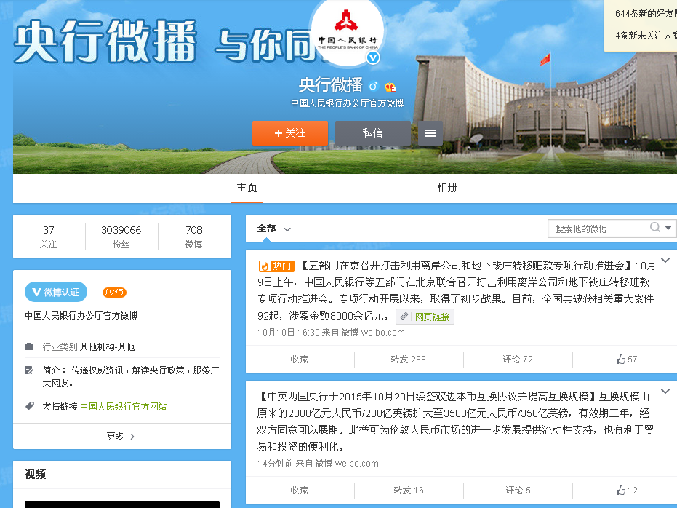Click the 视频 section heading
677x508 pixels.
(35, 475)
